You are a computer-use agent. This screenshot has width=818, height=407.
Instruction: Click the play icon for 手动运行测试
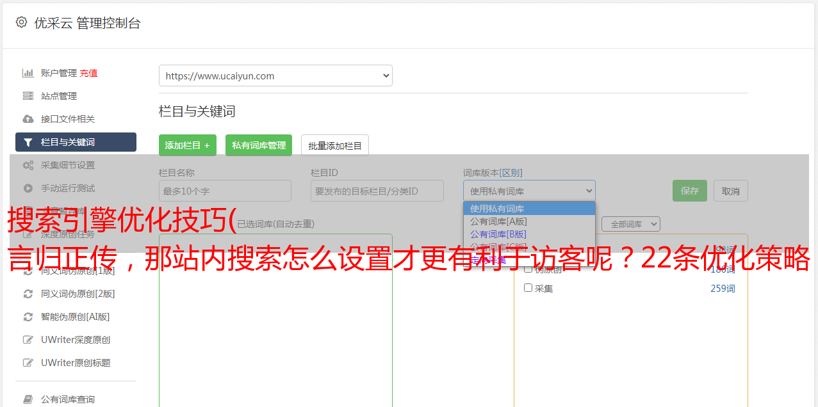click(28, 188)
